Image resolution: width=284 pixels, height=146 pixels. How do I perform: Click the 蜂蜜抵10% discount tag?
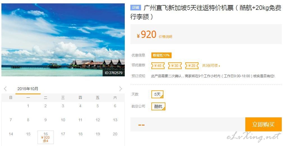coord(161,55)
